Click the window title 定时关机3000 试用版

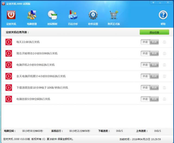(x=18, y=4)
